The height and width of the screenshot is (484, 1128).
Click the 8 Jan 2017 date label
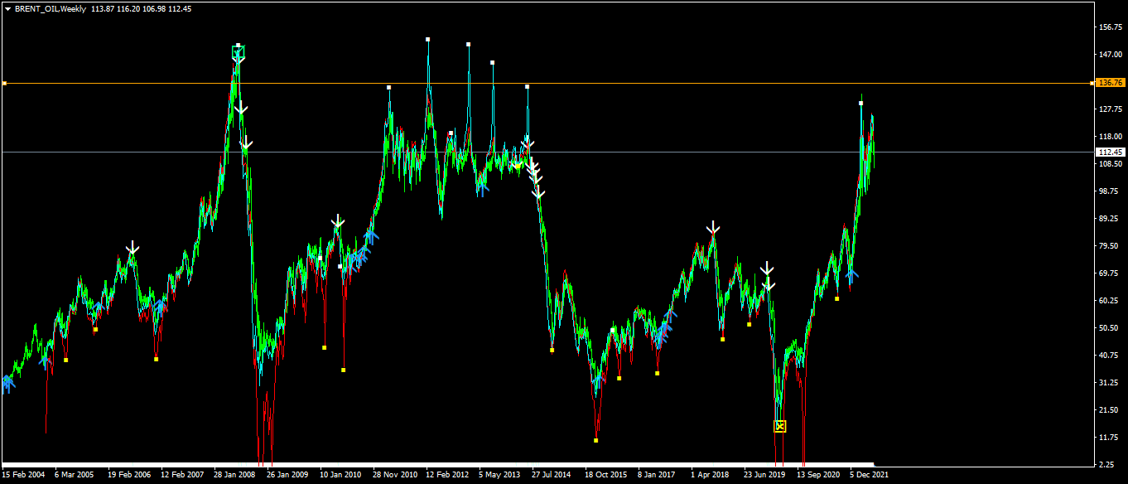point(657,475)
